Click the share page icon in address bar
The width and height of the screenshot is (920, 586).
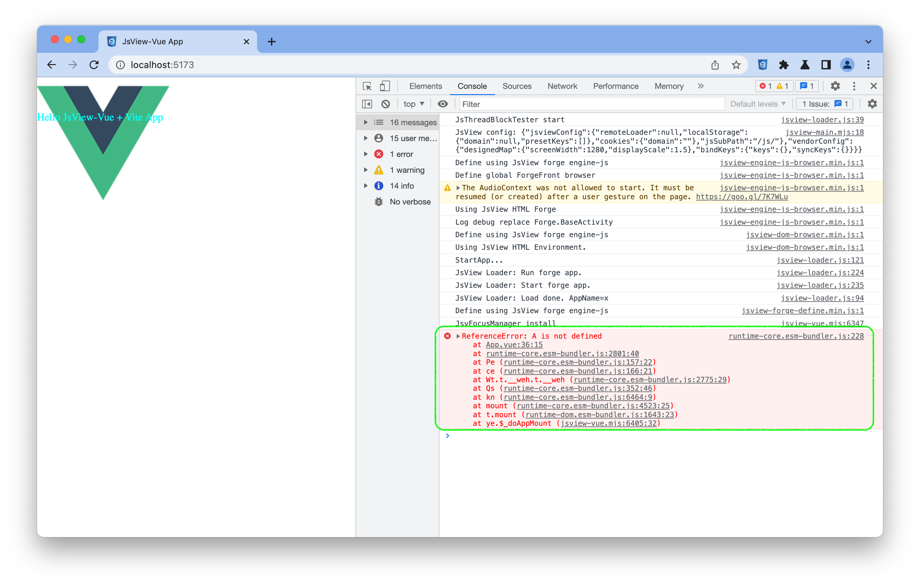(715, 65)
